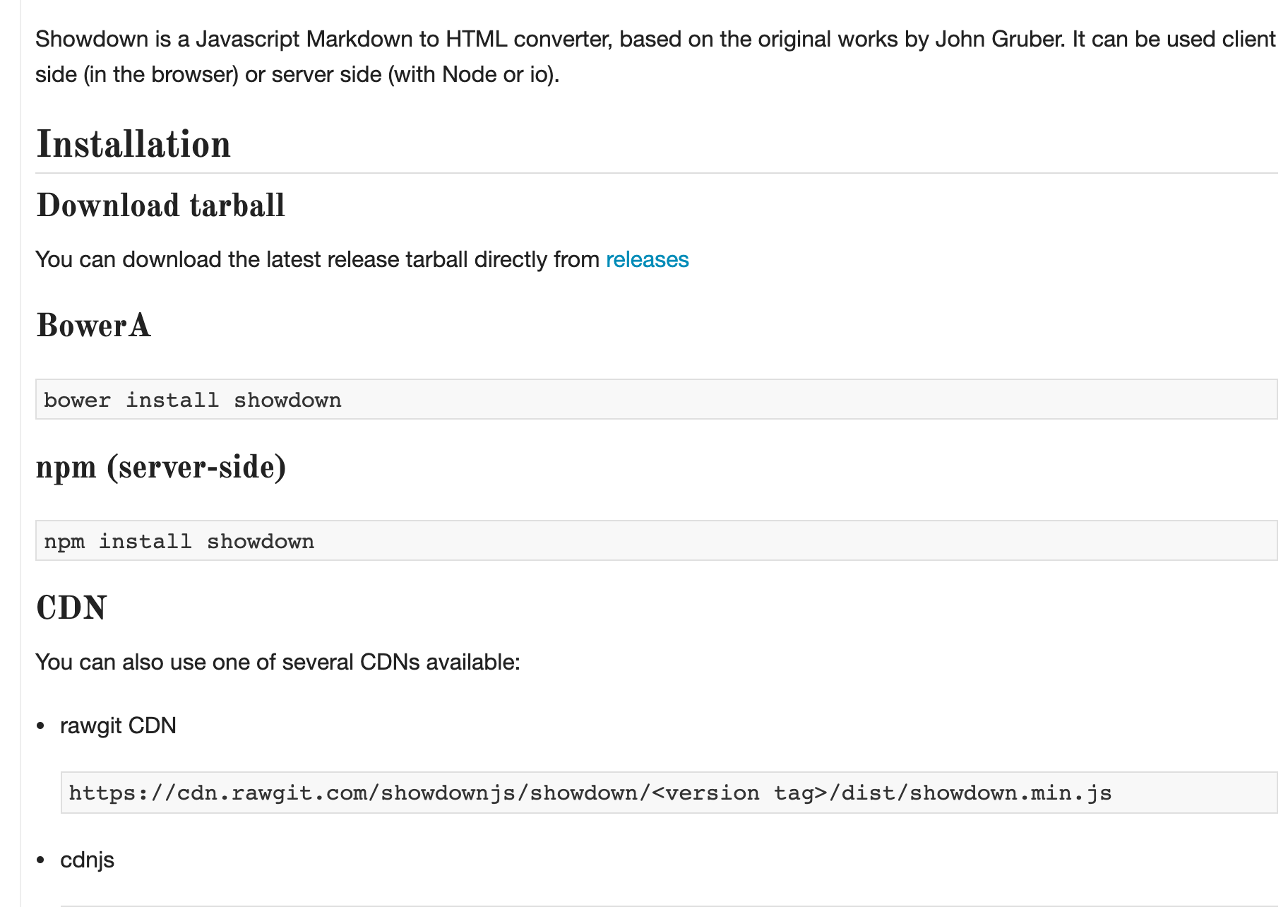This screenshot has height=907, width=1288.
Task: Click '<version tag>' in the rawgit URL
Action: [740, 793]
